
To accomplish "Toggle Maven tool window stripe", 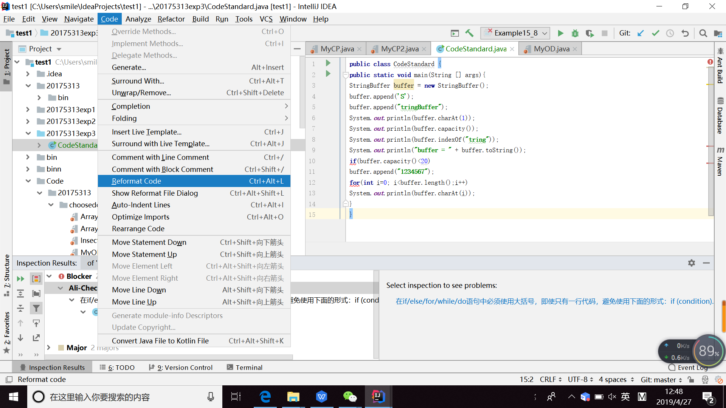I will [720, 161].
